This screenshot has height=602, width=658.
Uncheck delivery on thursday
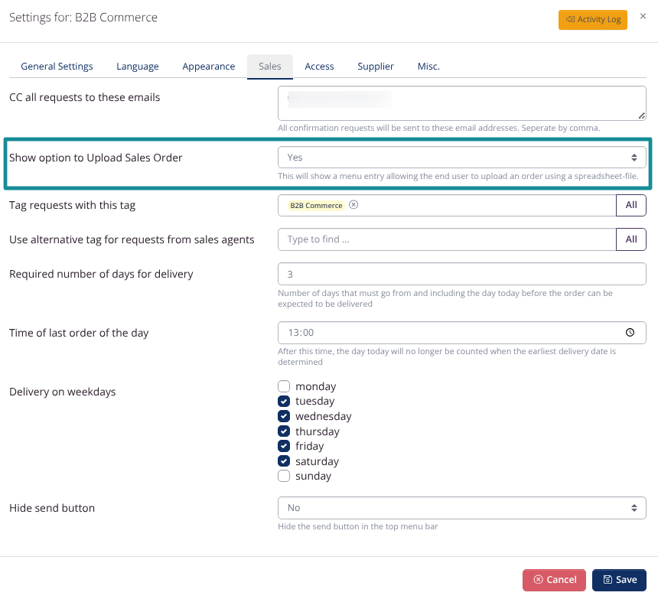284,431
